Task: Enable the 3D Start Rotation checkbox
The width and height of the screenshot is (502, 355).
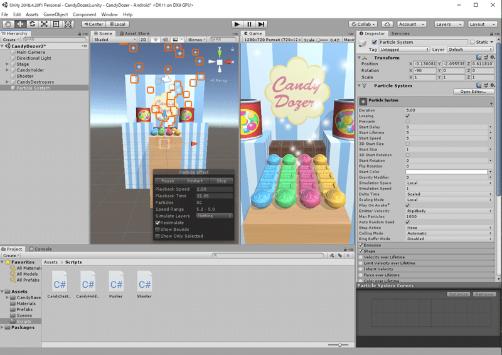Action: [x=407, y=155]
